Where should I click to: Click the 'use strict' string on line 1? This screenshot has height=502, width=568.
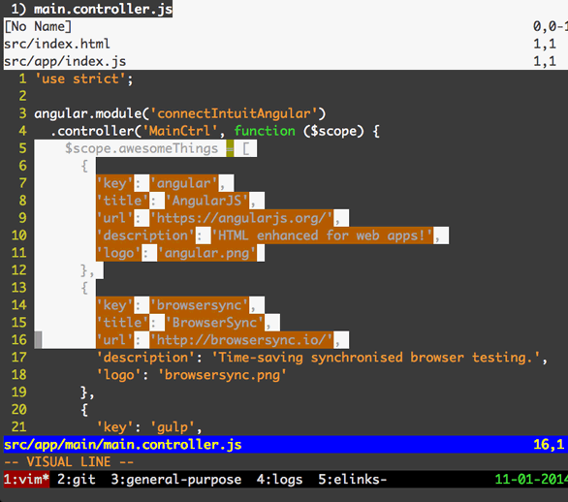[80, 78]
